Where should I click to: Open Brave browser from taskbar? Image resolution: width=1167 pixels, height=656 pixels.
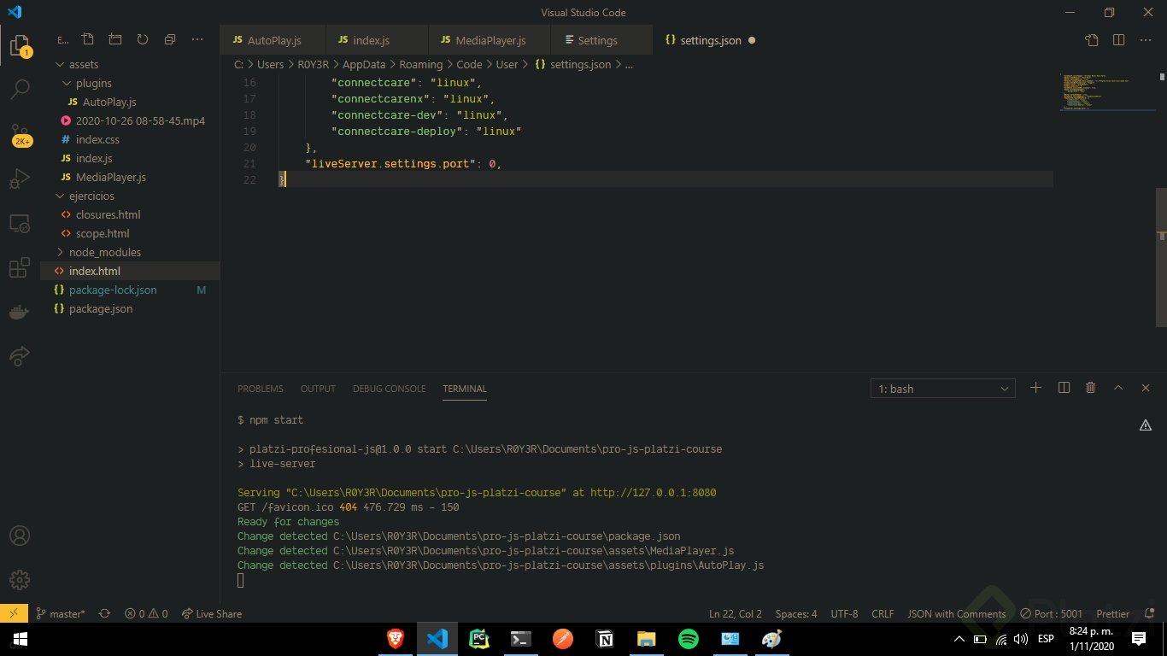click(x=395, y=639)
